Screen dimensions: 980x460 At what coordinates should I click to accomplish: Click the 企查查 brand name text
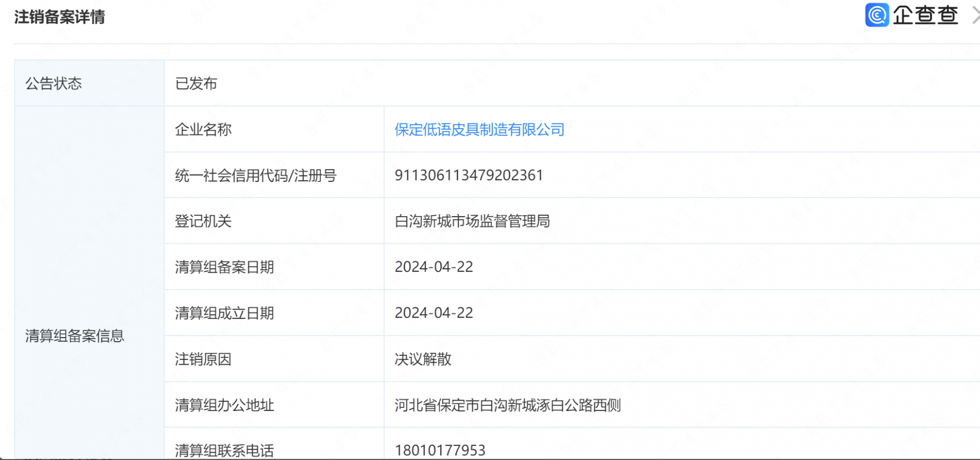(x=925, y=15)
